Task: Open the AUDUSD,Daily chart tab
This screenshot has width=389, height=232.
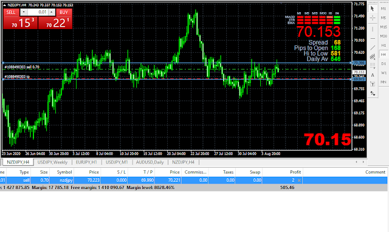Action: (150, 162)
